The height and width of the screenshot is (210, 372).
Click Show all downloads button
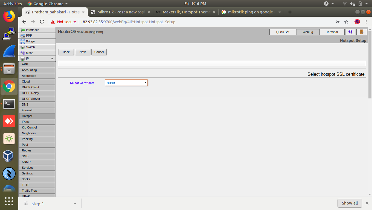tap(350, 203)
